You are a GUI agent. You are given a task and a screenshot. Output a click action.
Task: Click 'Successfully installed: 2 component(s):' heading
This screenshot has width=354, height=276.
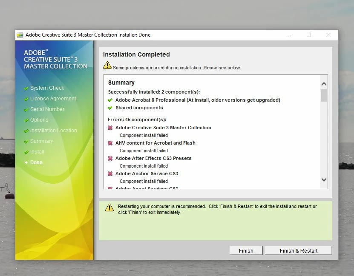pos(154,92)
